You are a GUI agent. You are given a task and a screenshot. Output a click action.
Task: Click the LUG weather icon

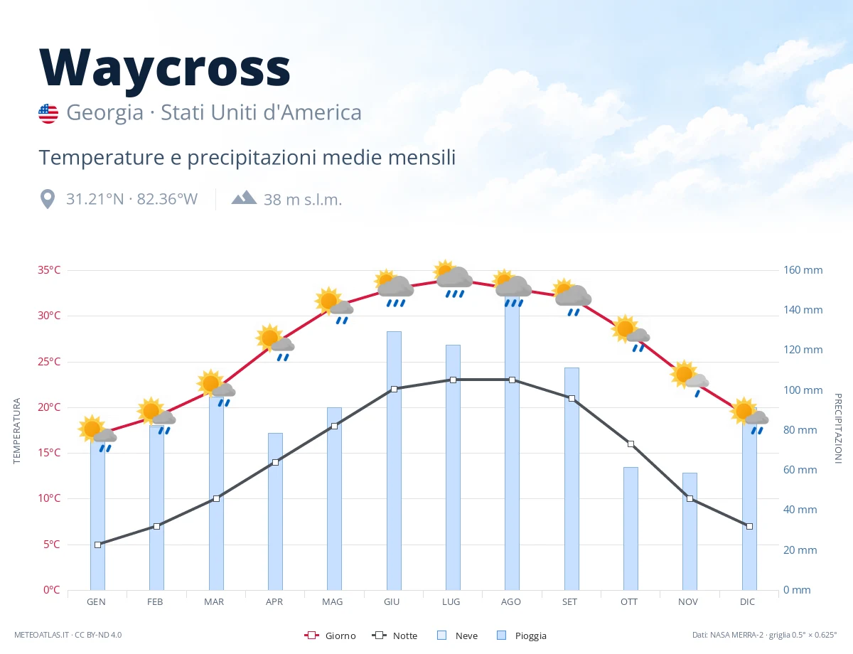[x=453, y=279]
